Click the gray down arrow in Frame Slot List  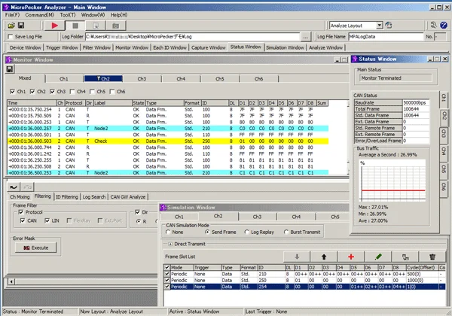tap(296, 257)
